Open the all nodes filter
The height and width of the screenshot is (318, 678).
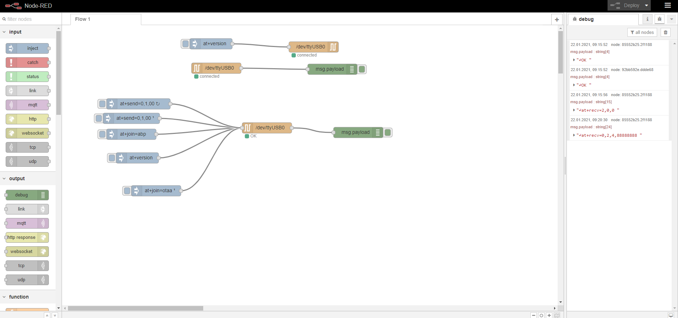click(642, 32)
